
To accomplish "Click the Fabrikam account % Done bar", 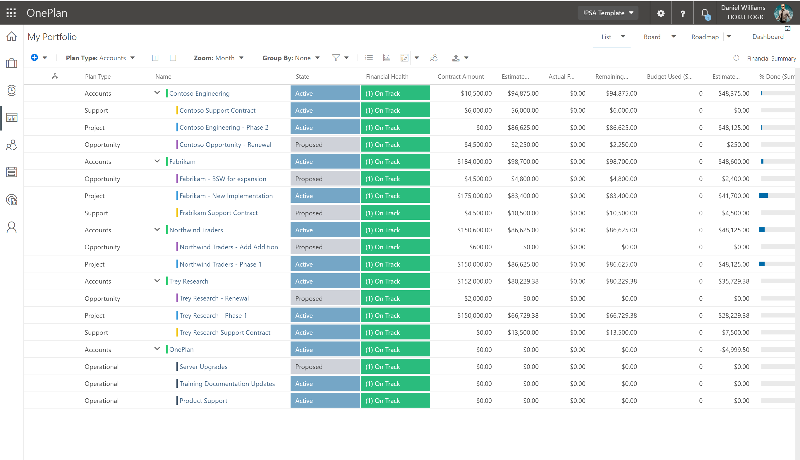I will (777, 162).
